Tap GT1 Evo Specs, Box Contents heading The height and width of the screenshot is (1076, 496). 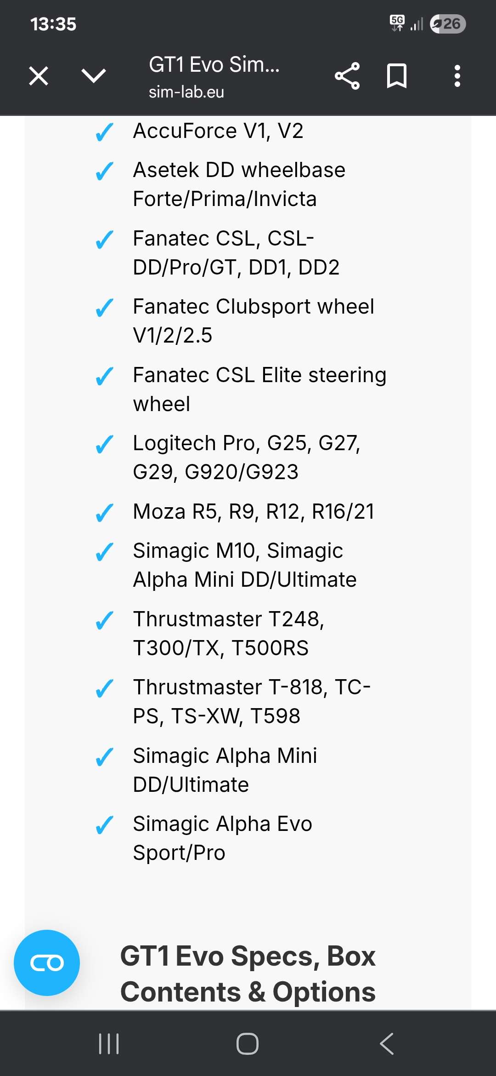(248, 973)
